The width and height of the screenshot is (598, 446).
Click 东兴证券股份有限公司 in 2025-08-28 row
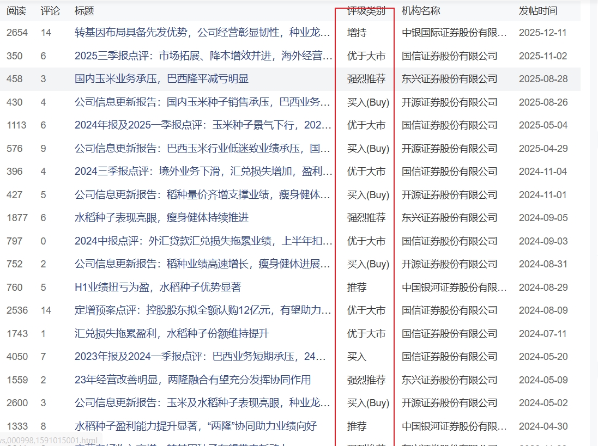pos(449,79)
